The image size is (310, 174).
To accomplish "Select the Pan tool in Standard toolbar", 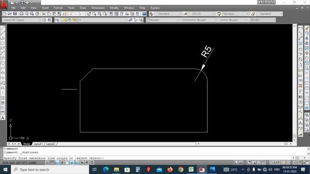I will (x=89, y=14).
